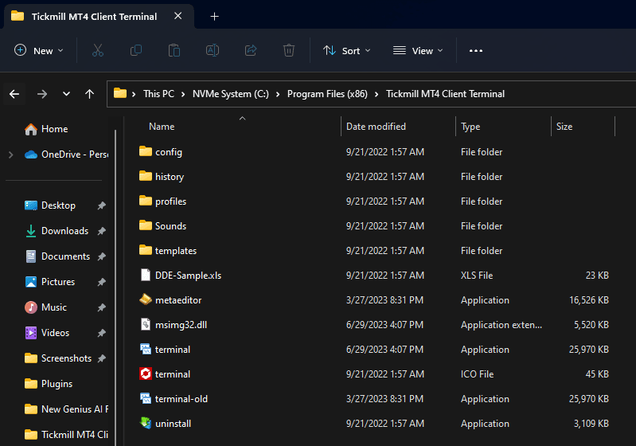The height and width of the screenshot is (446, 636).
Task: Select the msimg32.dll file icon
Action: click(145, 324)
